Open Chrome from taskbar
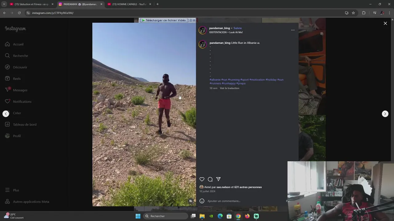 (x=238, y=216)
